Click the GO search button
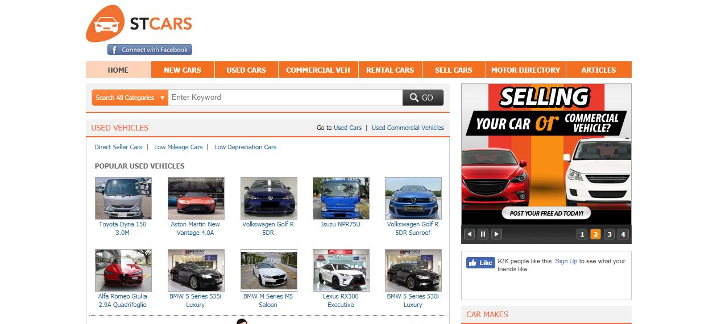 [423, 98]
